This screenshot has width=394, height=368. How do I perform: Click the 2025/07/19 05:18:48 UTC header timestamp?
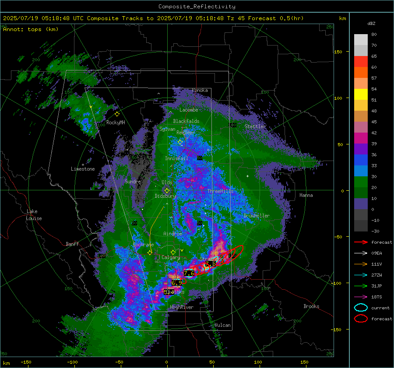click(x=43, y=18)
